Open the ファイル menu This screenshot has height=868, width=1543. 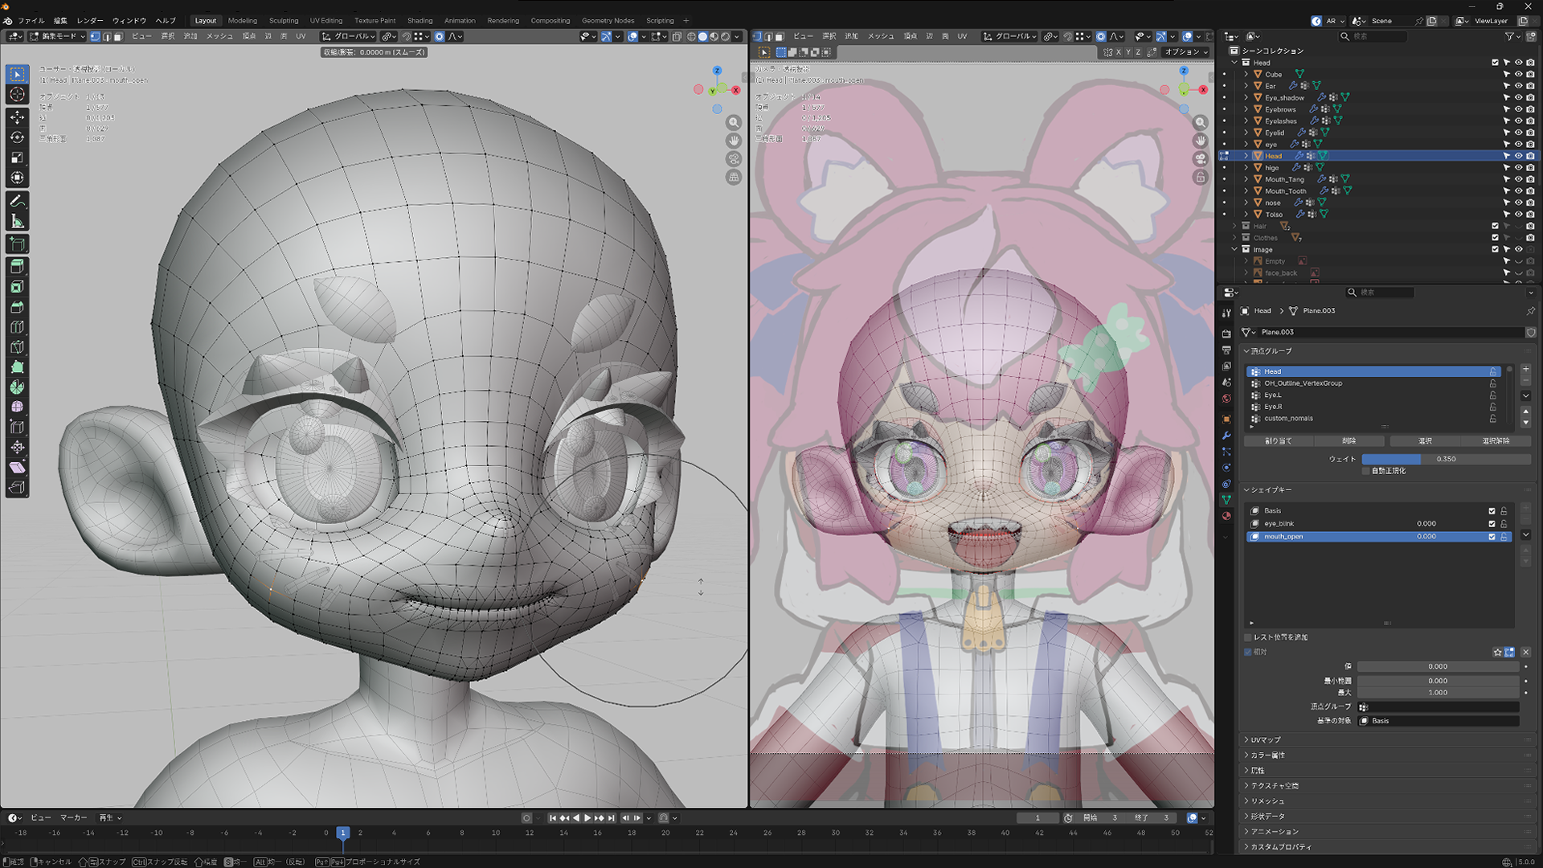pos(31,21)
